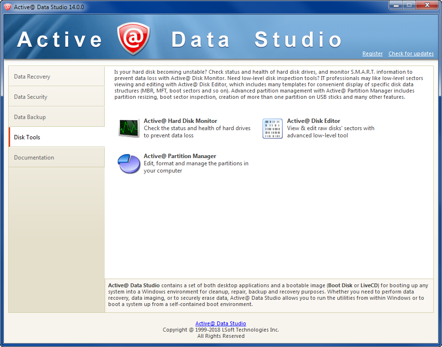Open the Active@ Data Studio footer link
Viewport: 442px width, 347px height.
coord(221,323)
